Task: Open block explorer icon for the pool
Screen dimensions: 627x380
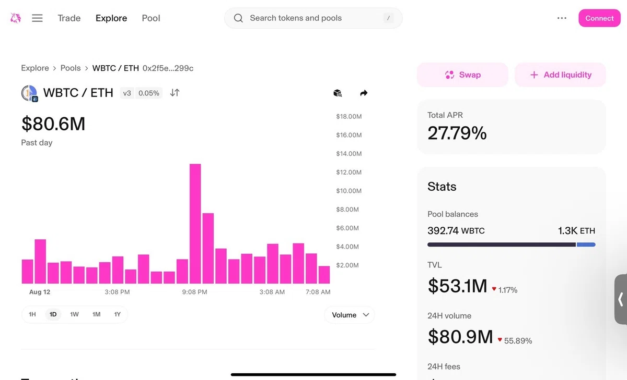Action: [338, 93]
